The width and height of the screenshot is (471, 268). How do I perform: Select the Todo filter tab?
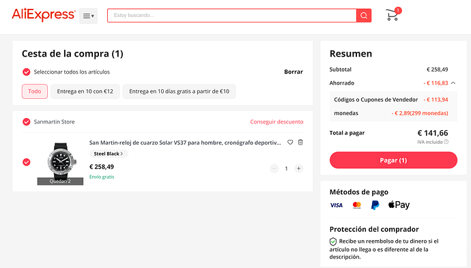(x=35, y=91)
